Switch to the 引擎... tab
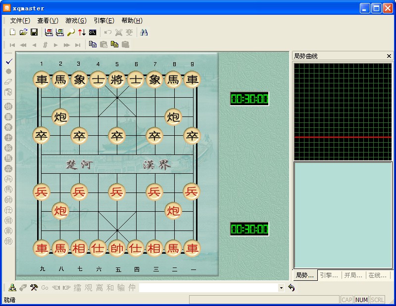This screenshot has width=396, height=306. (329, 275)
